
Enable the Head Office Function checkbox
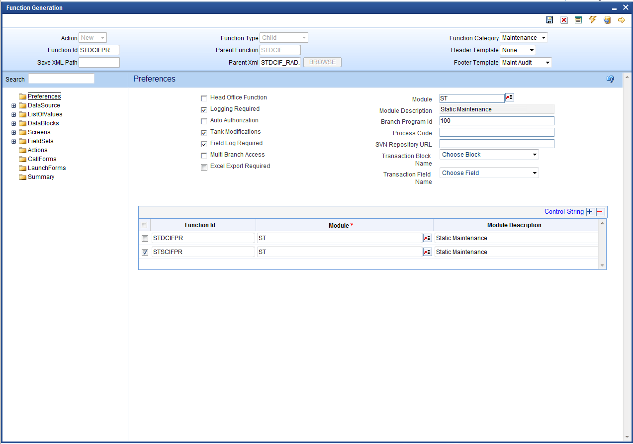click(204, 98)
